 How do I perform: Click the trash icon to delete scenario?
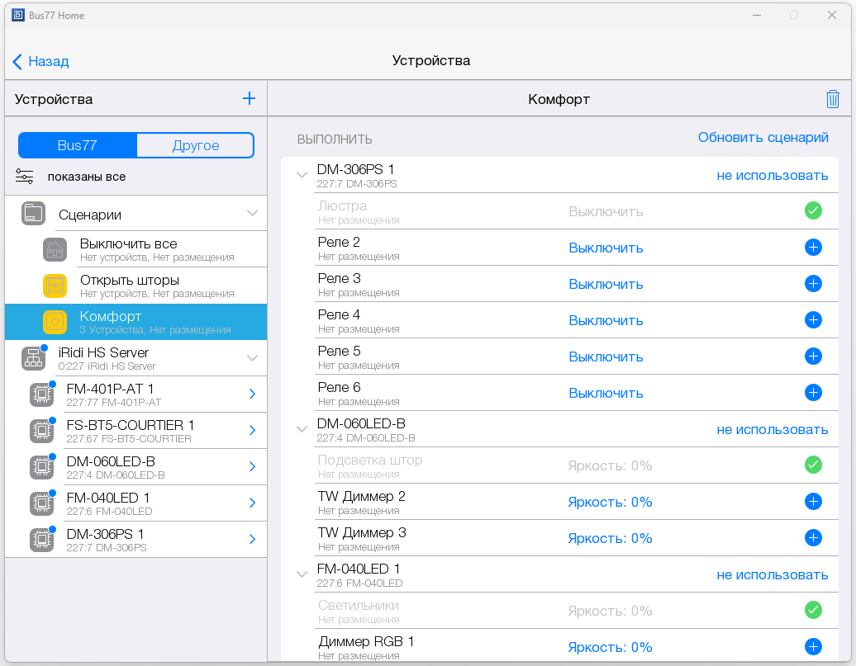[x=833, y=99]
